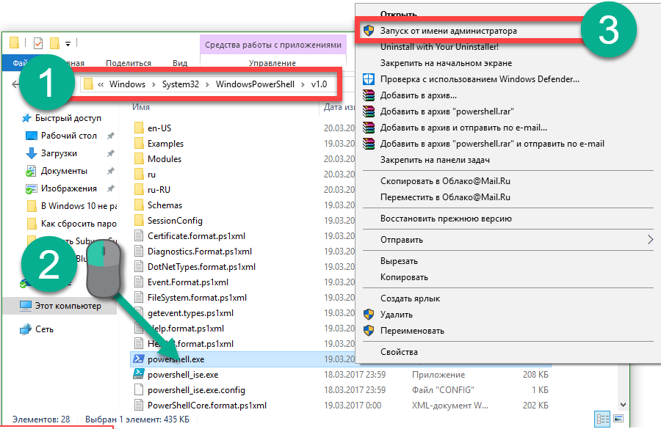
Task: Click the blue PowerShell icon of powershell.exe
Action: 138,359
